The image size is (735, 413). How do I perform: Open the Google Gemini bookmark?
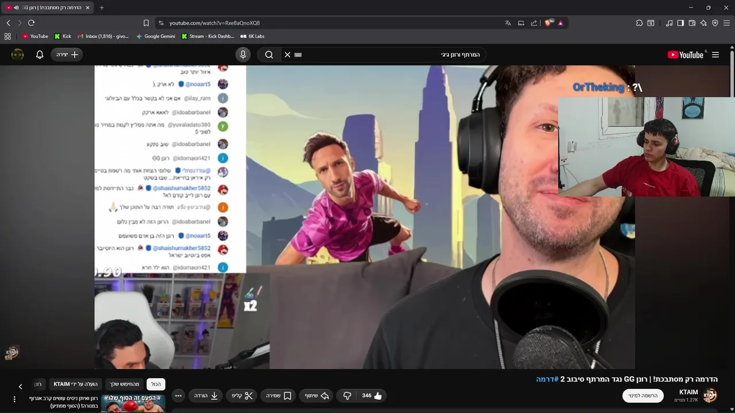[156, 36]
